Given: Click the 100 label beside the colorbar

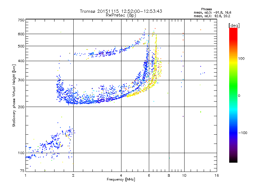Looking at the screenshot, I should tap(241, 59).
